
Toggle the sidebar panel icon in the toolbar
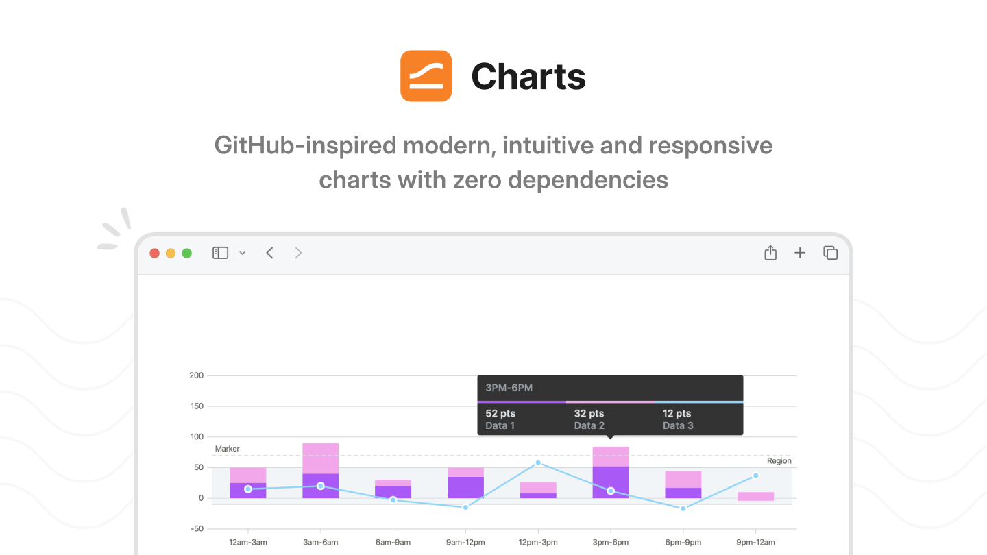coord(220,253)
